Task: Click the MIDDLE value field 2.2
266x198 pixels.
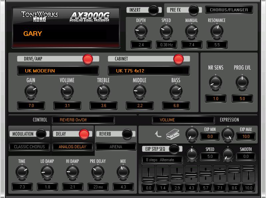Action: click(x=140, y=106)
